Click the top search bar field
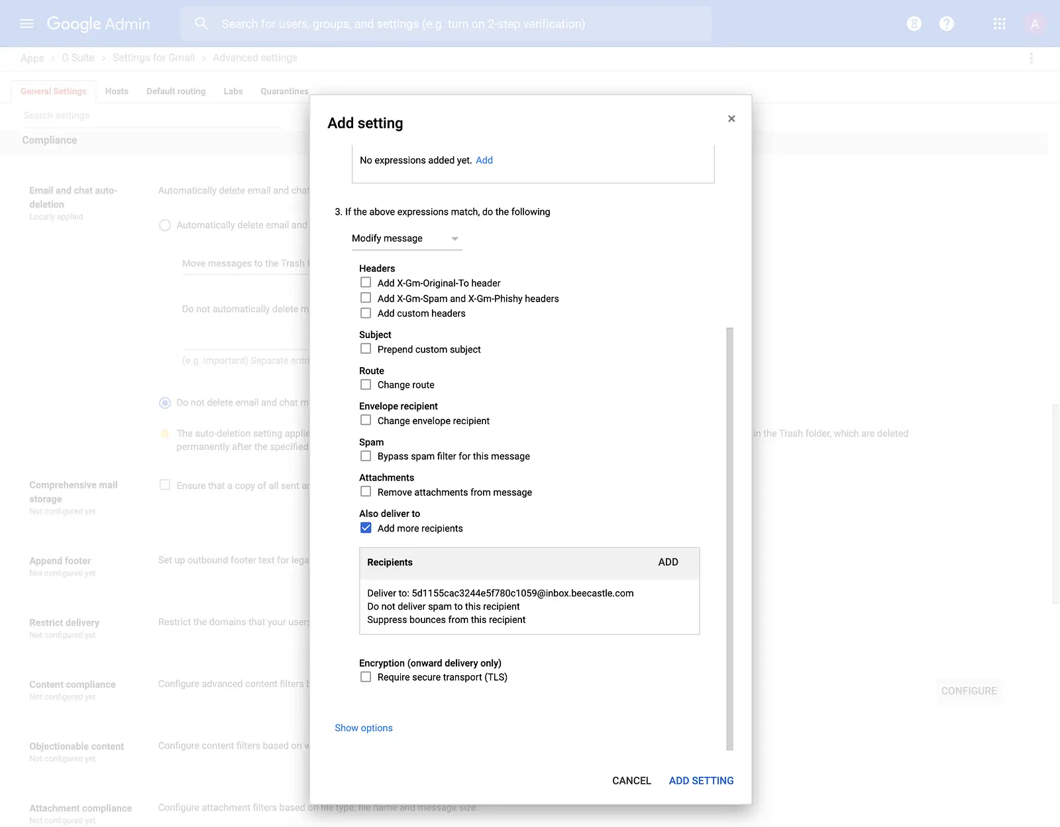The width and height of the screenshot is (1060, 827). click(446, 24)
